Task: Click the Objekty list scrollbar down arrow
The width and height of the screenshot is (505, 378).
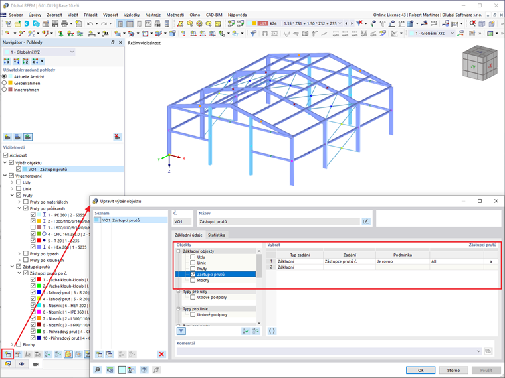Action: pos(259,322)
